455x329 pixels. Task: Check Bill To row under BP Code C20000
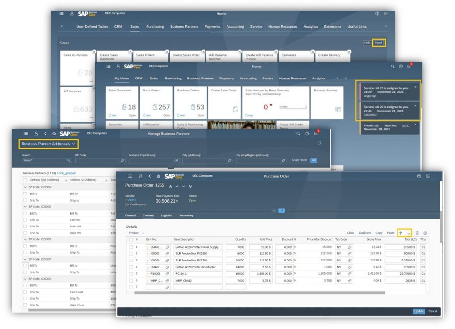[25, 193]
